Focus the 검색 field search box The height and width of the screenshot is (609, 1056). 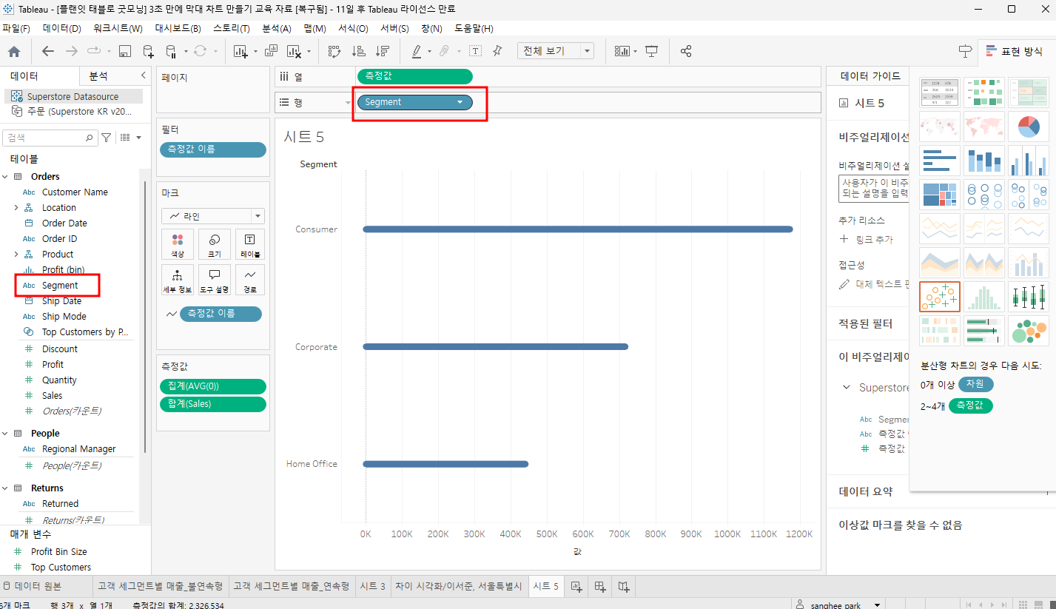(x=50, y=138)
